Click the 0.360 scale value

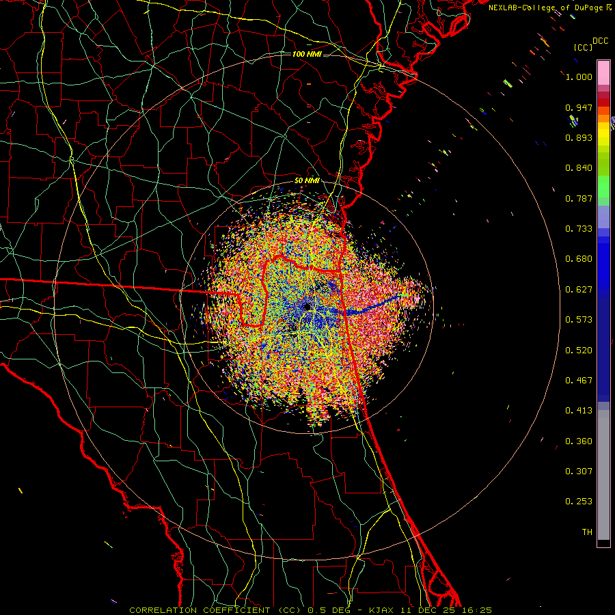(x=579, y=441)
